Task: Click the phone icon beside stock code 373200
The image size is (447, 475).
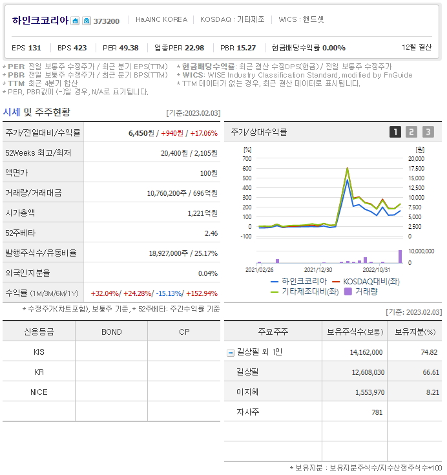Action: [x=87, y=21]
